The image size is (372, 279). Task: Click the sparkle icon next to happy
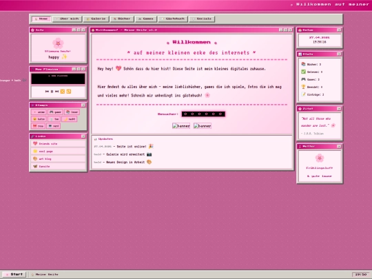(x=64, y=56)
